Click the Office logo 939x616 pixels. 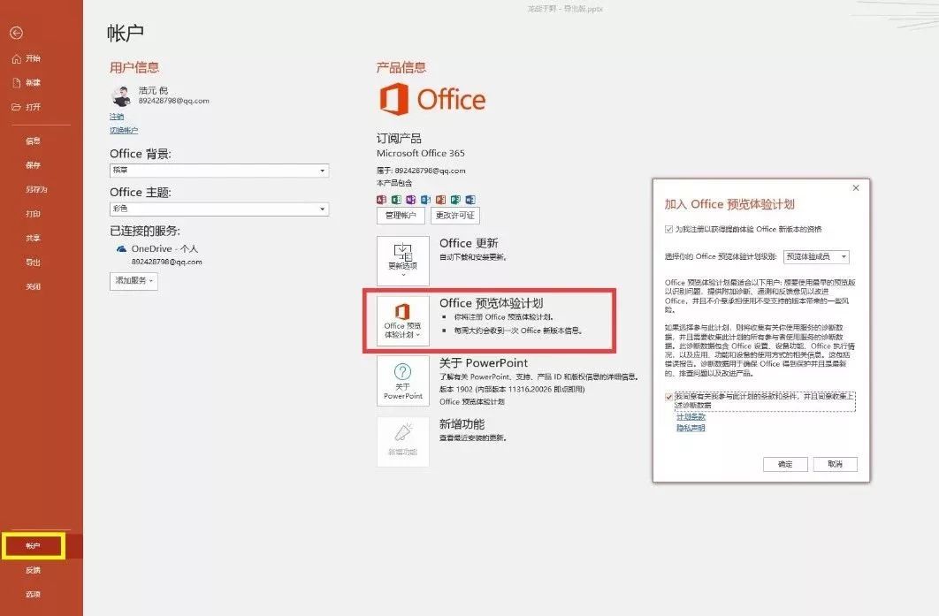coord(432,99)
